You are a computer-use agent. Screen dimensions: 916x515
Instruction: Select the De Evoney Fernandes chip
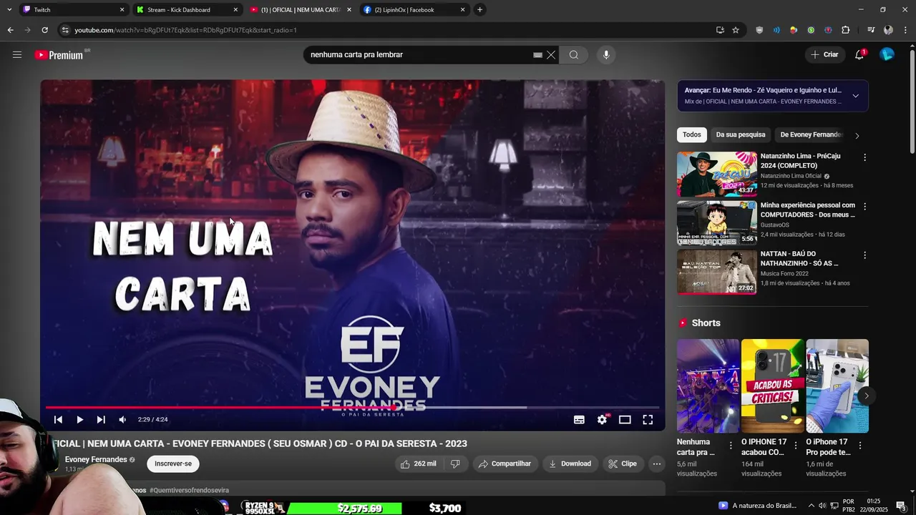810,134
